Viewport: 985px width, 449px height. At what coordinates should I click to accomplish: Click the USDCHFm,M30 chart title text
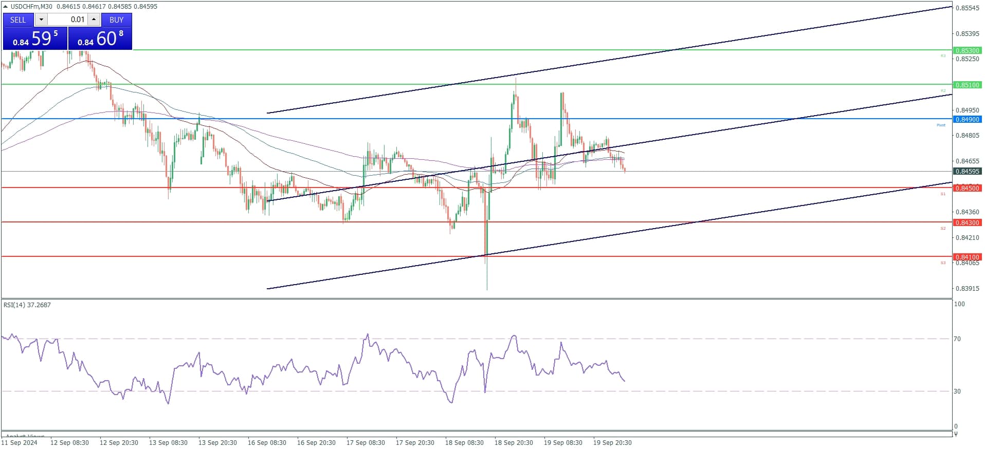pos(31,7)
